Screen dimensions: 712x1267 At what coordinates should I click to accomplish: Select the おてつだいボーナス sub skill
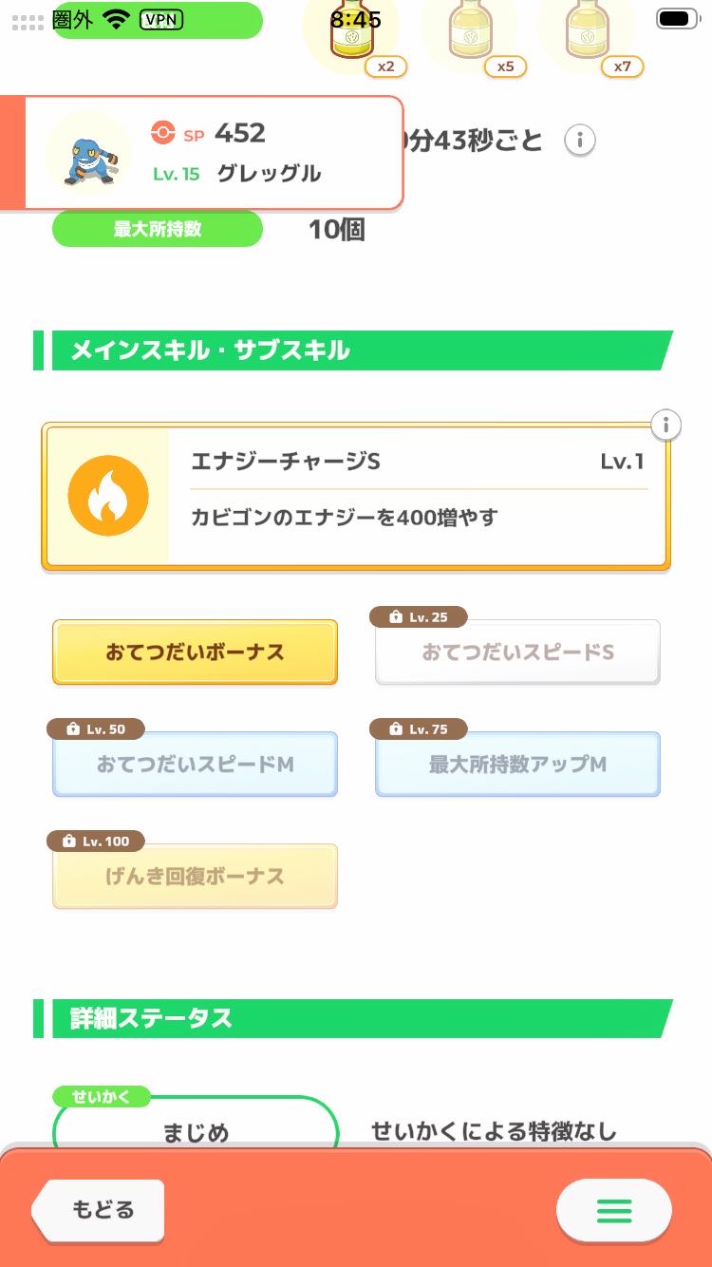[195, 652]
